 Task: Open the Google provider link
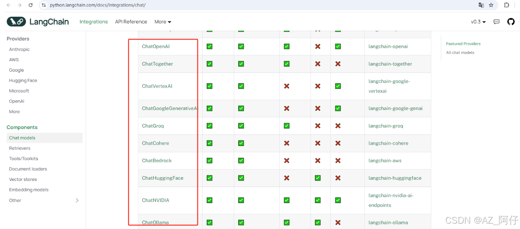(16, 70)
